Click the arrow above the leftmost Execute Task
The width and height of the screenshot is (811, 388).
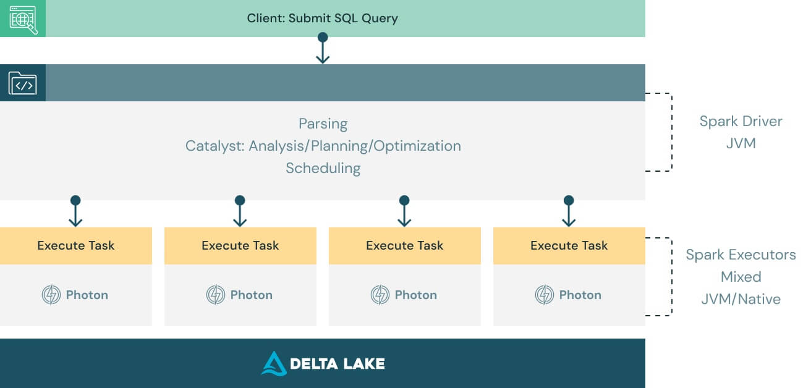(x=75, y=212)
